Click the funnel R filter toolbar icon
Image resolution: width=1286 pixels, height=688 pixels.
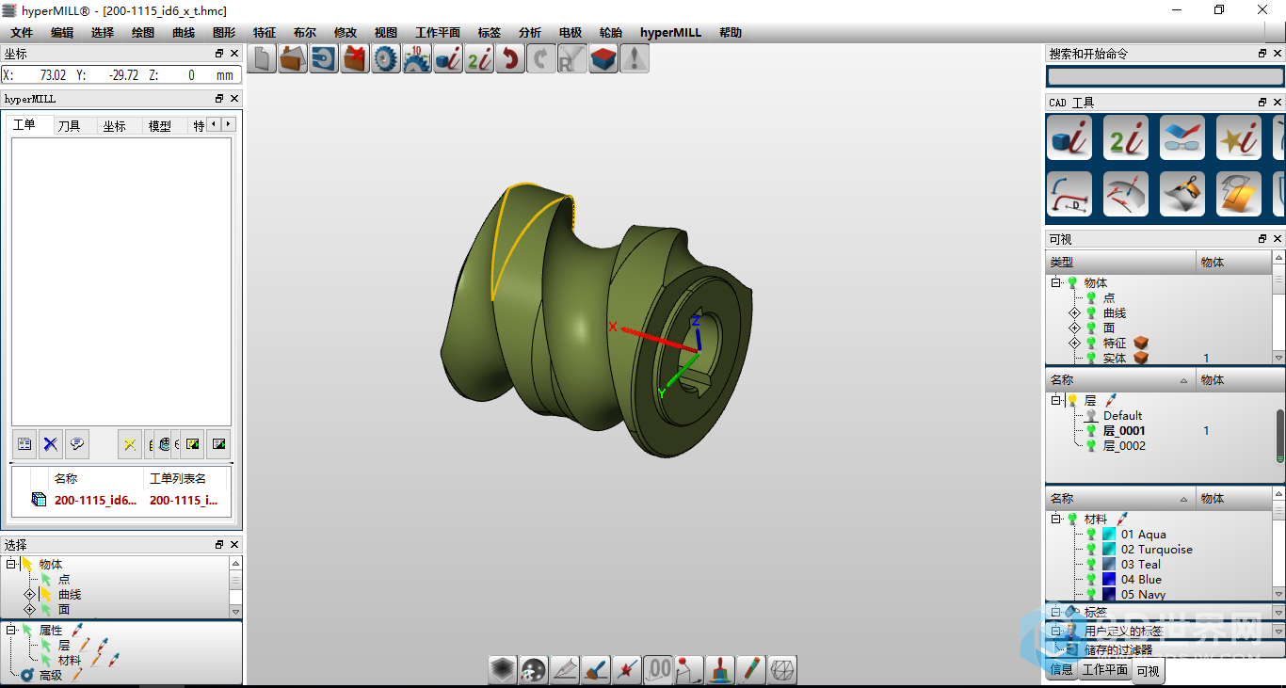click(x=572, y=58)
